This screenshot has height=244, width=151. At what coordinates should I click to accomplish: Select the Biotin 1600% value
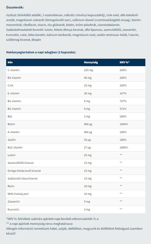pos(124,124)
